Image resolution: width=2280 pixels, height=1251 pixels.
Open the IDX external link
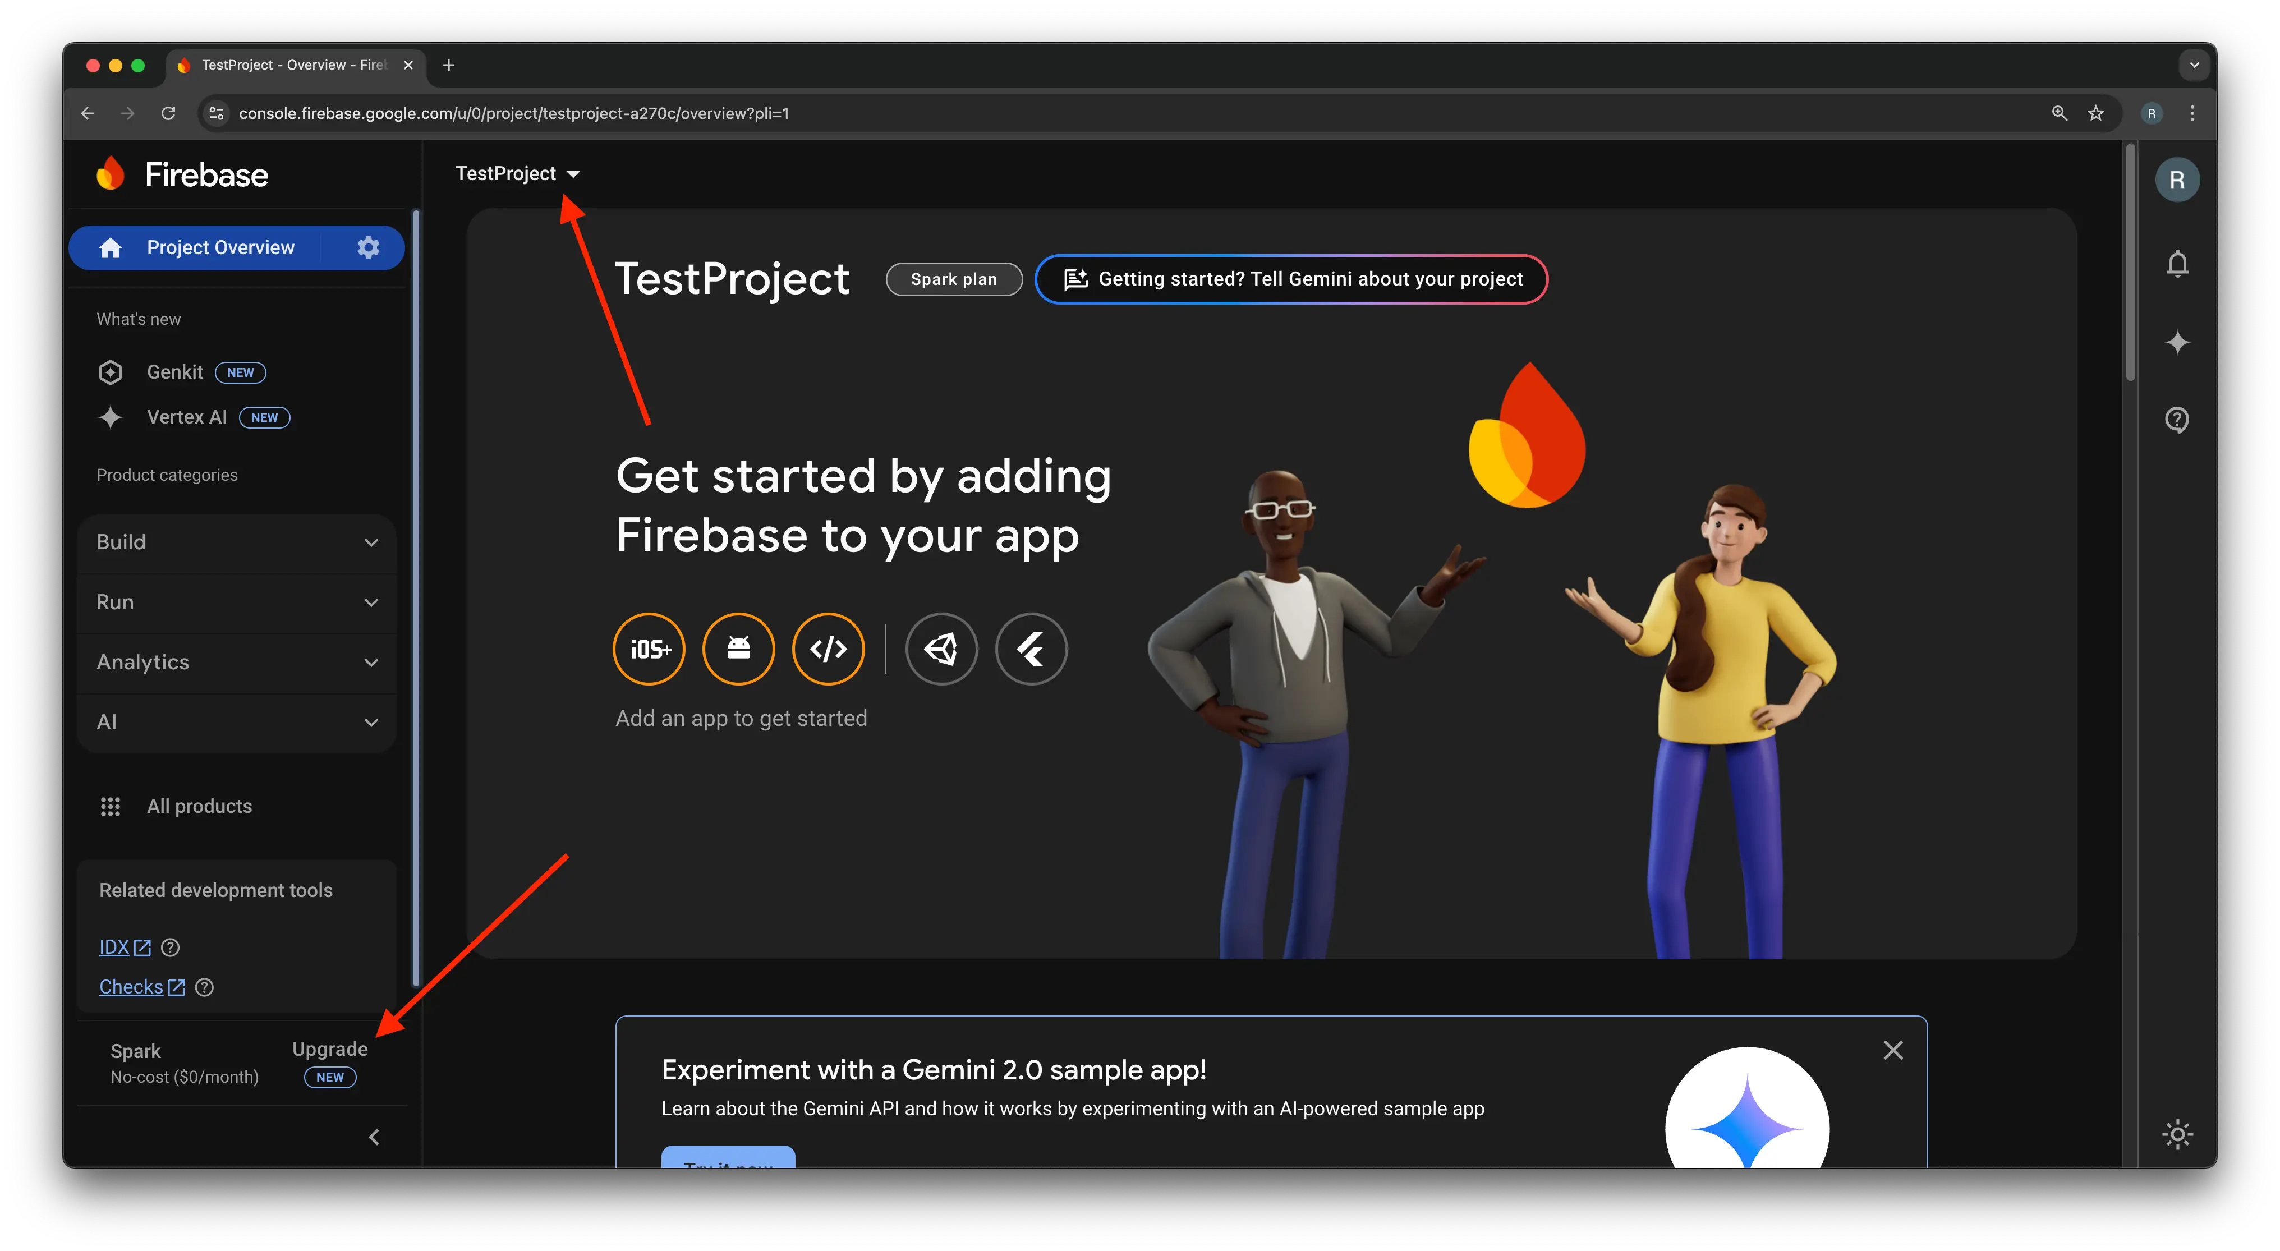click(x=125, y=948)
